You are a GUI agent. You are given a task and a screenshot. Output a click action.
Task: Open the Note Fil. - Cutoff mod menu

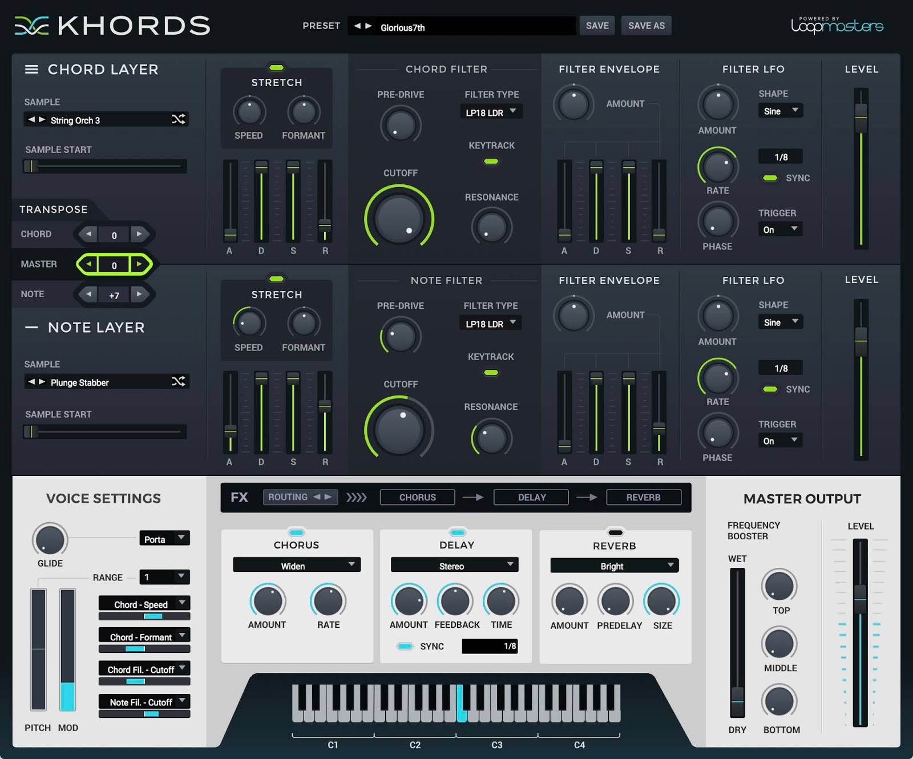[x=144, y=701]
